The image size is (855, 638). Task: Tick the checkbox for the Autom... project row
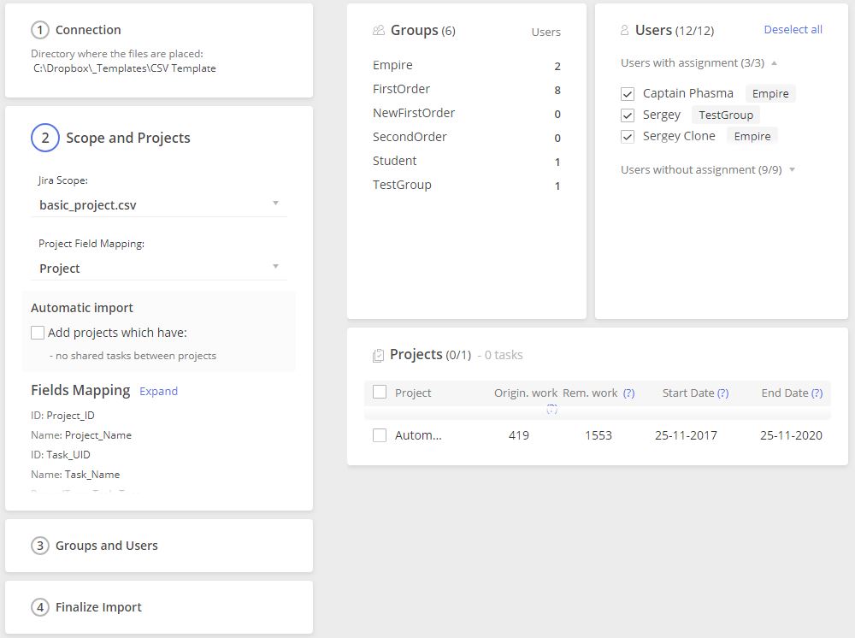380,435
